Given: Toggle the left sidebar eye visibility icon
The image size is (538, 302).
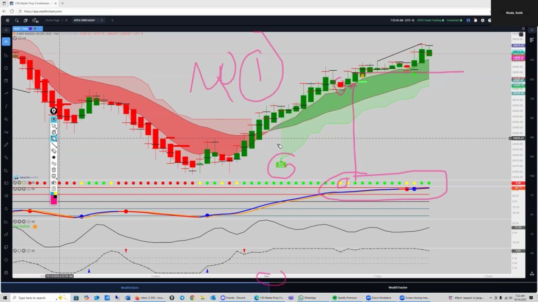Looking at the screenshot, I should [x=6, y=196].
